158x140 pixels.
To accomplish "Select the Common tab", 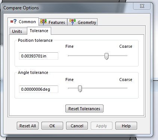I will (x=23, y=22).
